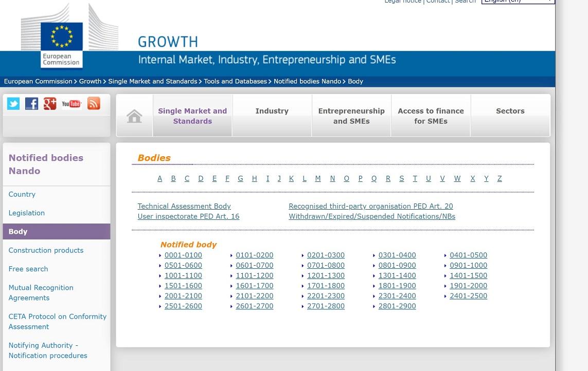Open Access to finance for SMEs tab
Image resolution: width=588 pixels, height=371 pixels.
[x=431, y=116]
